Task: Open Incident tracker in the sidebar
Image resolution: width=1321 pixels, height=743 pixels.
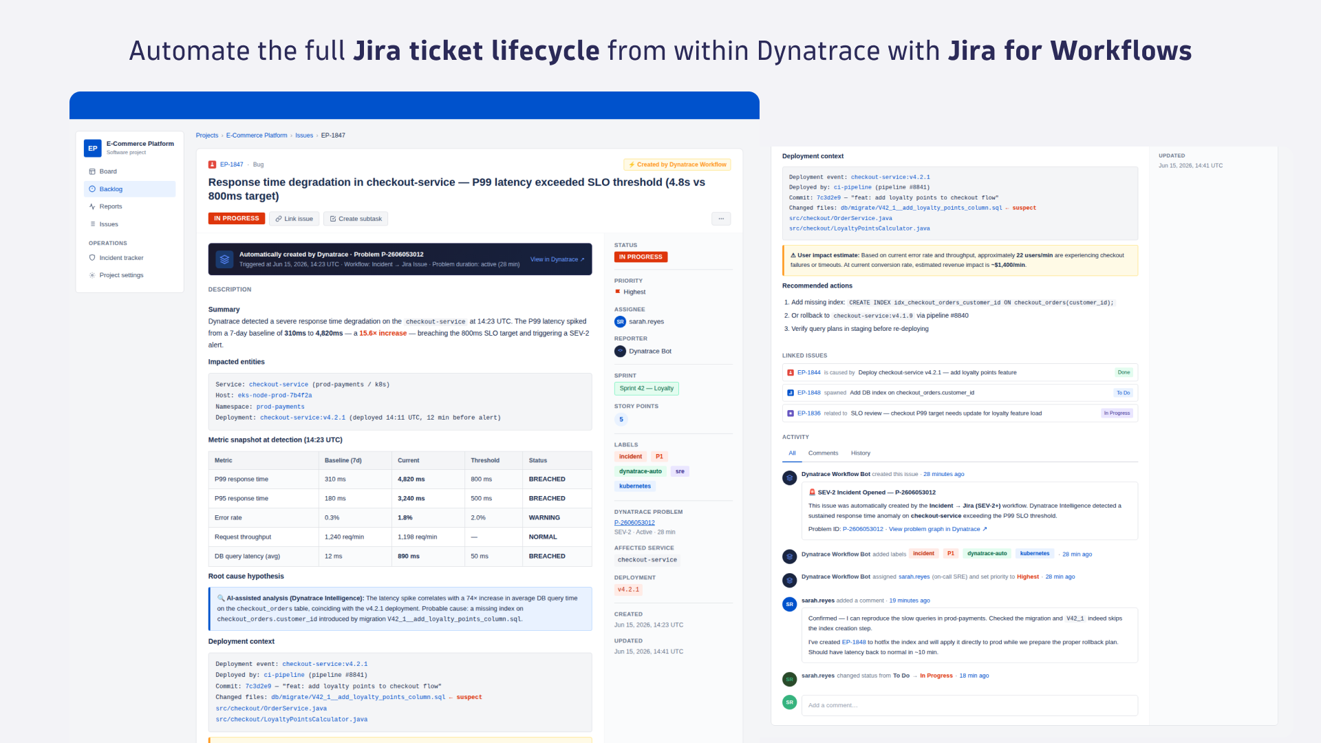Action: point(130,258)
